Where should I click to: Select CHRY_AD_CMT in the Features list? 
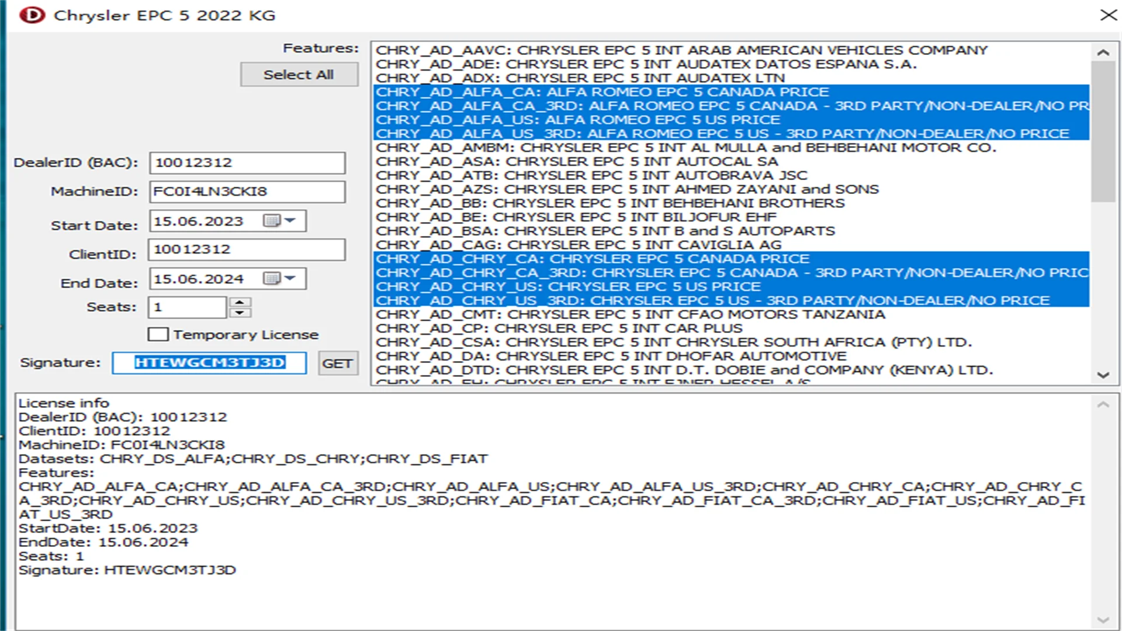click(631, 314)
